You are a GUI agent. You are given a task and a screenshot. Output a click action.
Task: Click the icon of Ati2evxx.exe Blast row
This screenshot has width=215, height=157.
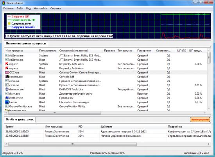pos(7,60)
